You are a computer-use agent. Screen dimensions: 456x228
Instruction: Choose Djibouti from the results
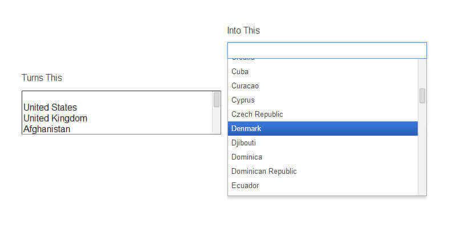pyautogui.click(x=243, y=142)
